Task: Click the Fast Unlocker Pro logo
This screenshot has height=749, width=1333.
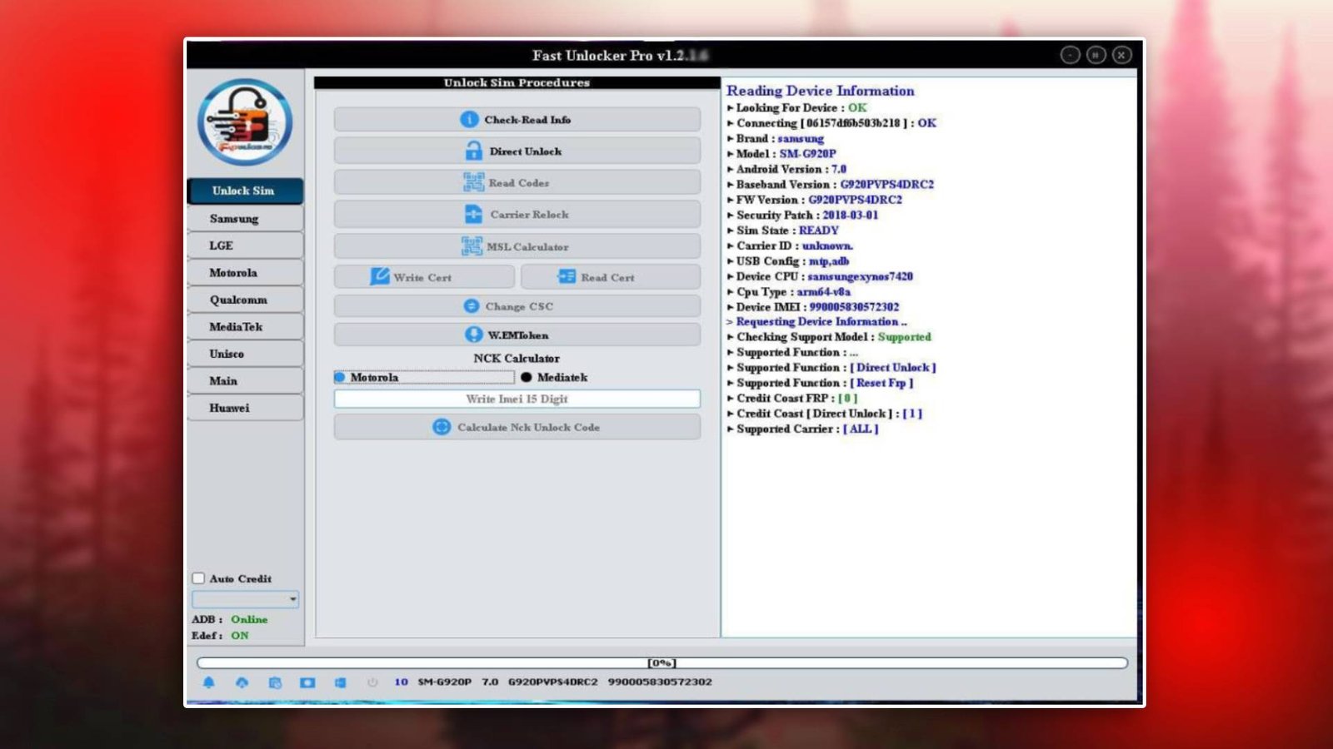Action: (244, 122)
